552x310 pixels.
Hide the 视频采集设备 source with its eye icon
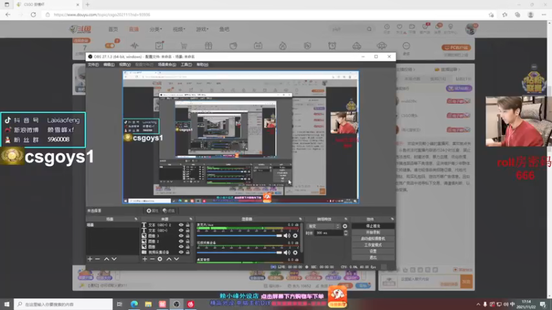tap(181, 252)
